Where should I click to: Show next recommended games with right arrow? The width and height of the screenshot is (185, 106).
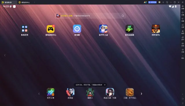141,94
